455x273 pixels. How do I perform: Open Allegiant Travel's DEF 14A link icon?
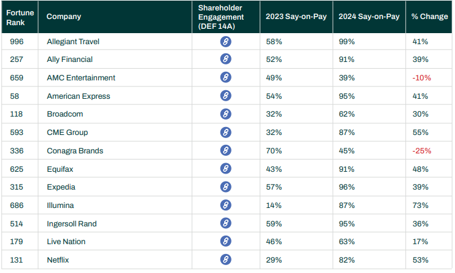pos(225,42)
